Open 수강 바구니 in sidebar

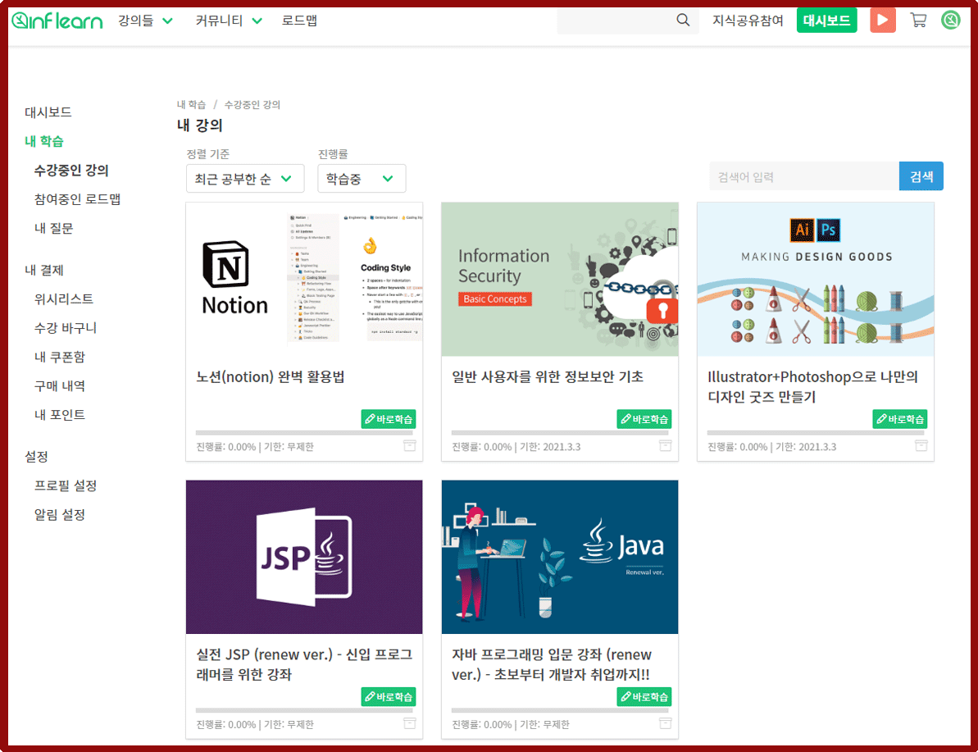(66, 328)
